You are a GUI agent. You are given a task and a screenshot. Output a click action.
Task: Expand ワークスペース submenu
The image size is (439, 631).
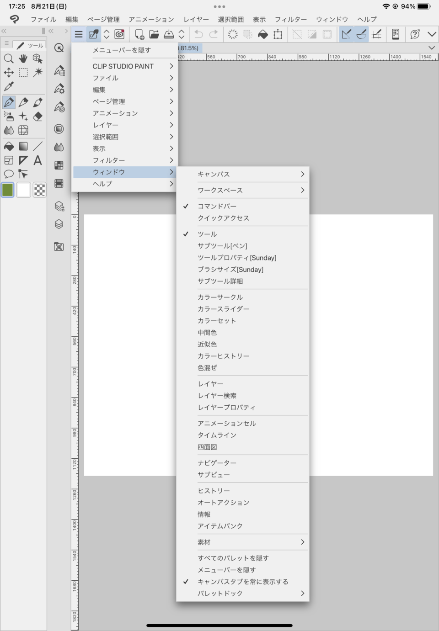[x=242, y=190]
